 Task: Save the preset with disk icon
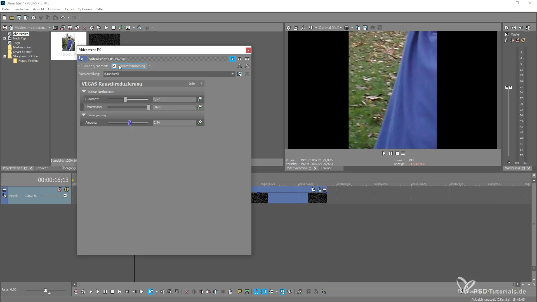pos(240,74)
